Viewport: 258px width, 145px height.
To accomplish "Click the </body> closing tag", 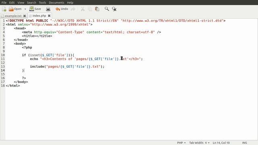I will click(x=21, y=82).
